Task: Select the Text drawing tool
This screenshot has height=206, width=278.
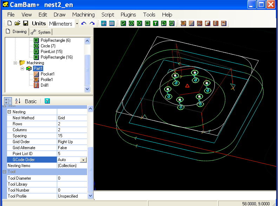Action: point(155,24)
